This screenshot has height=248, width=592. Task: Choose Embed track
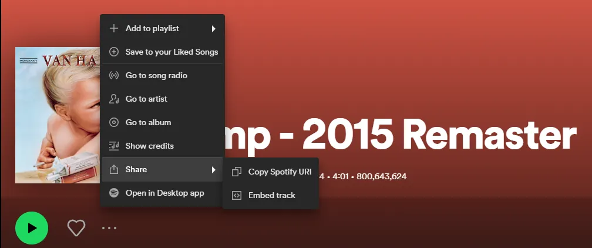pos(271,195)
